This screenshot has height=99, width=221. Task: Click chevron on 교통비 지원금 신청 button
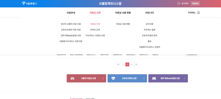pos(103,78)
